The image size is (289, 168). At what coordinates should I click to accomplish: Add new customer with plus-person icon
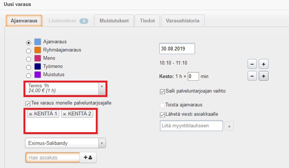88,158
